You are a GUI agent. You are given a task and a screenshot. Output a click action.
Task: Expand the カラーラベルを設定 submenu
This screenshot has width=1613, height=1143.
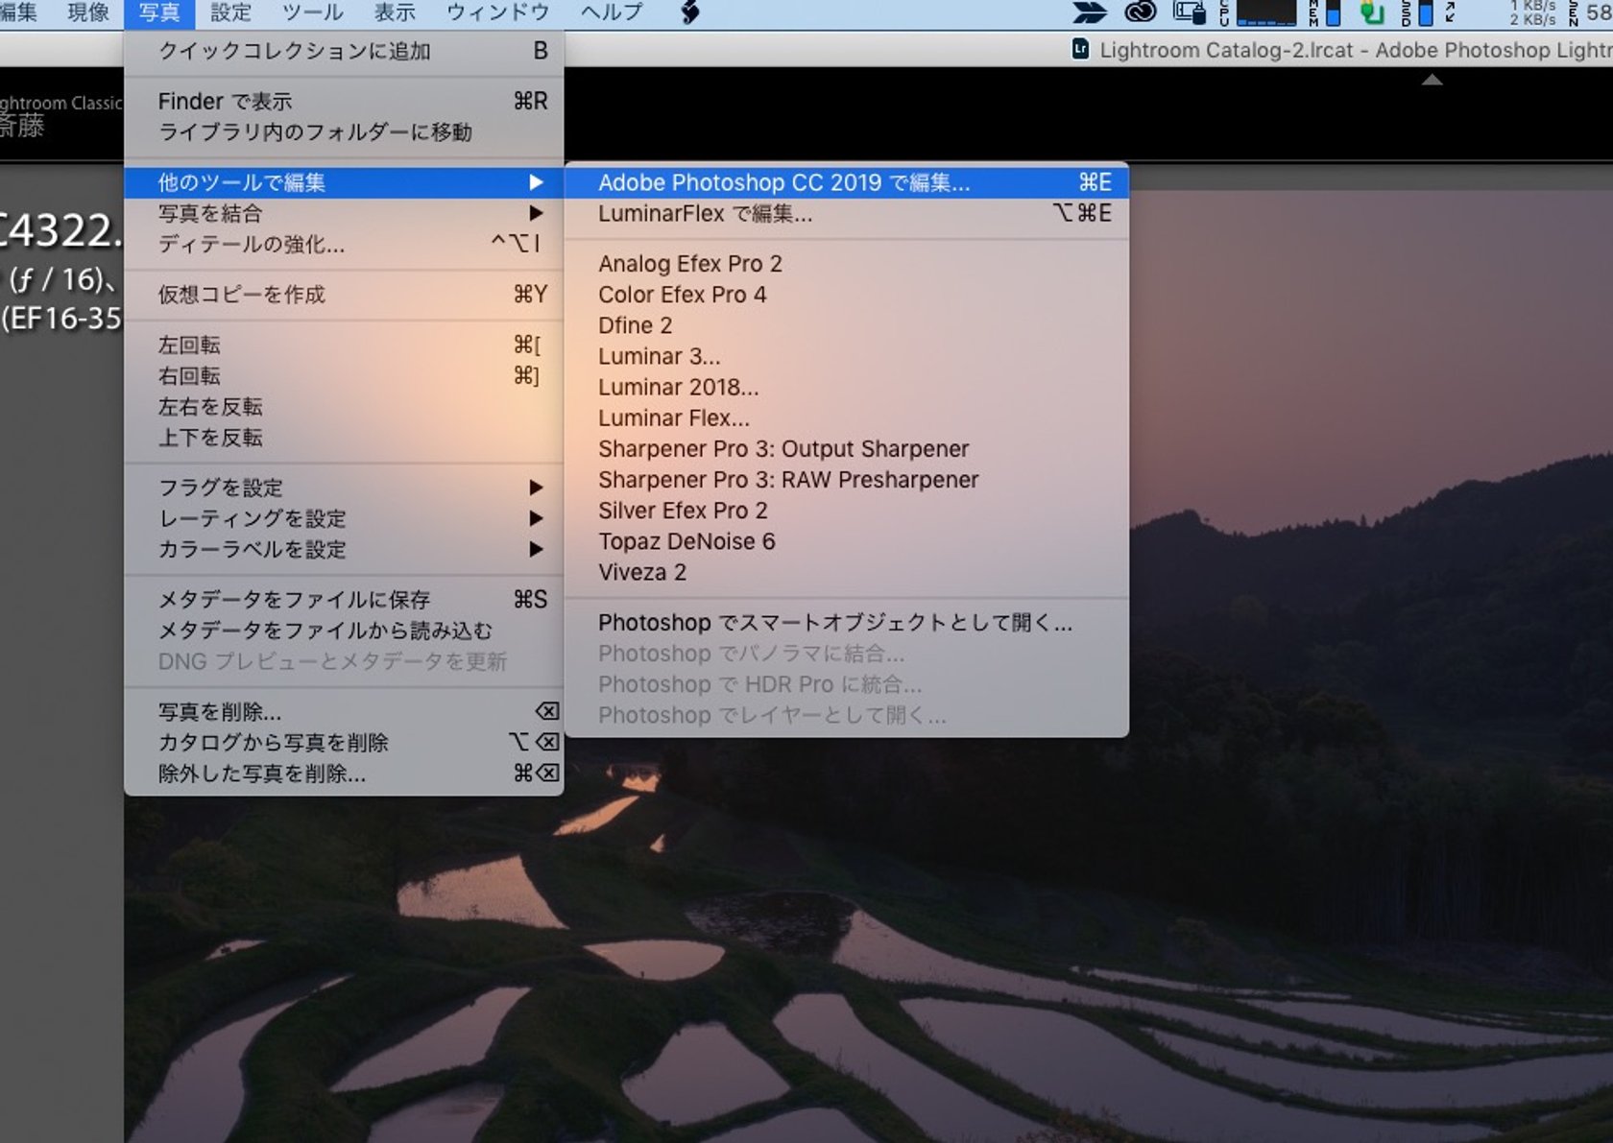coord(344,549)
